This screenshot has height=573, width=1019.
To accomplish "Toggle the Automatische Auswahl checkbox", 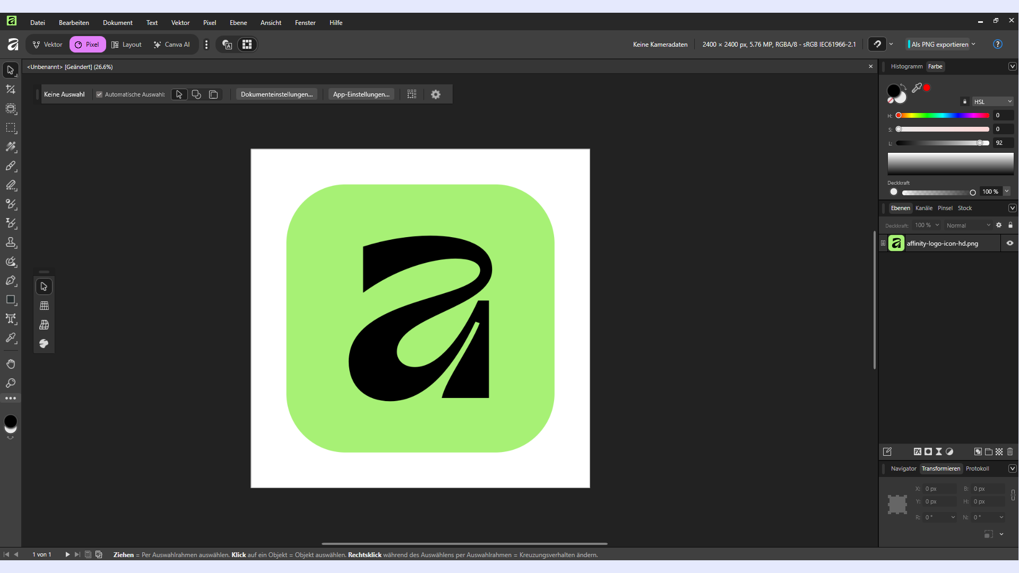I will click(99, 94).
